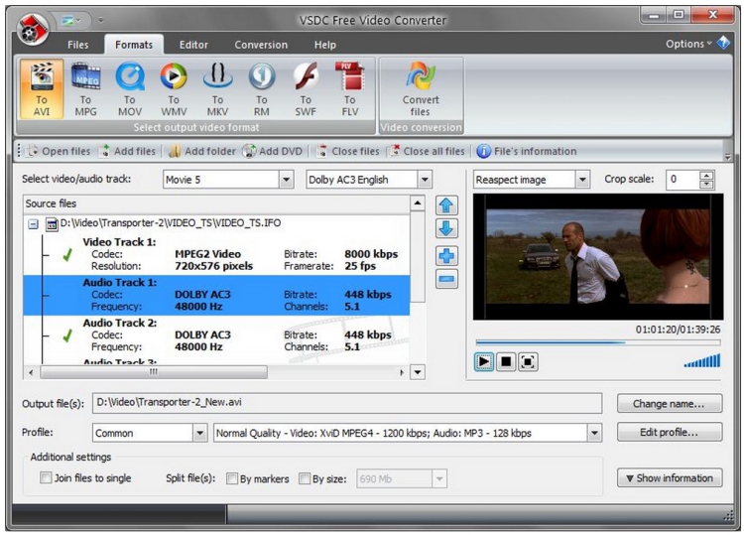Select the To MPG output format
This screenshot has width=744, height=535.
pyautogui.click(x=85, y=89)
